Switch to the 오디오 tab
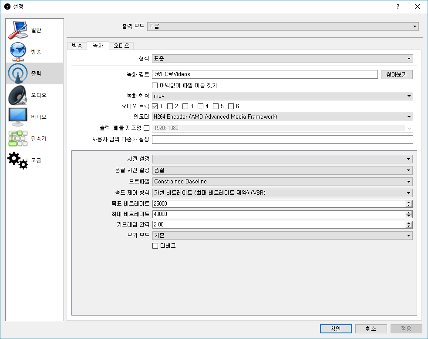This screenshot has height=339, width=428. 121,46
